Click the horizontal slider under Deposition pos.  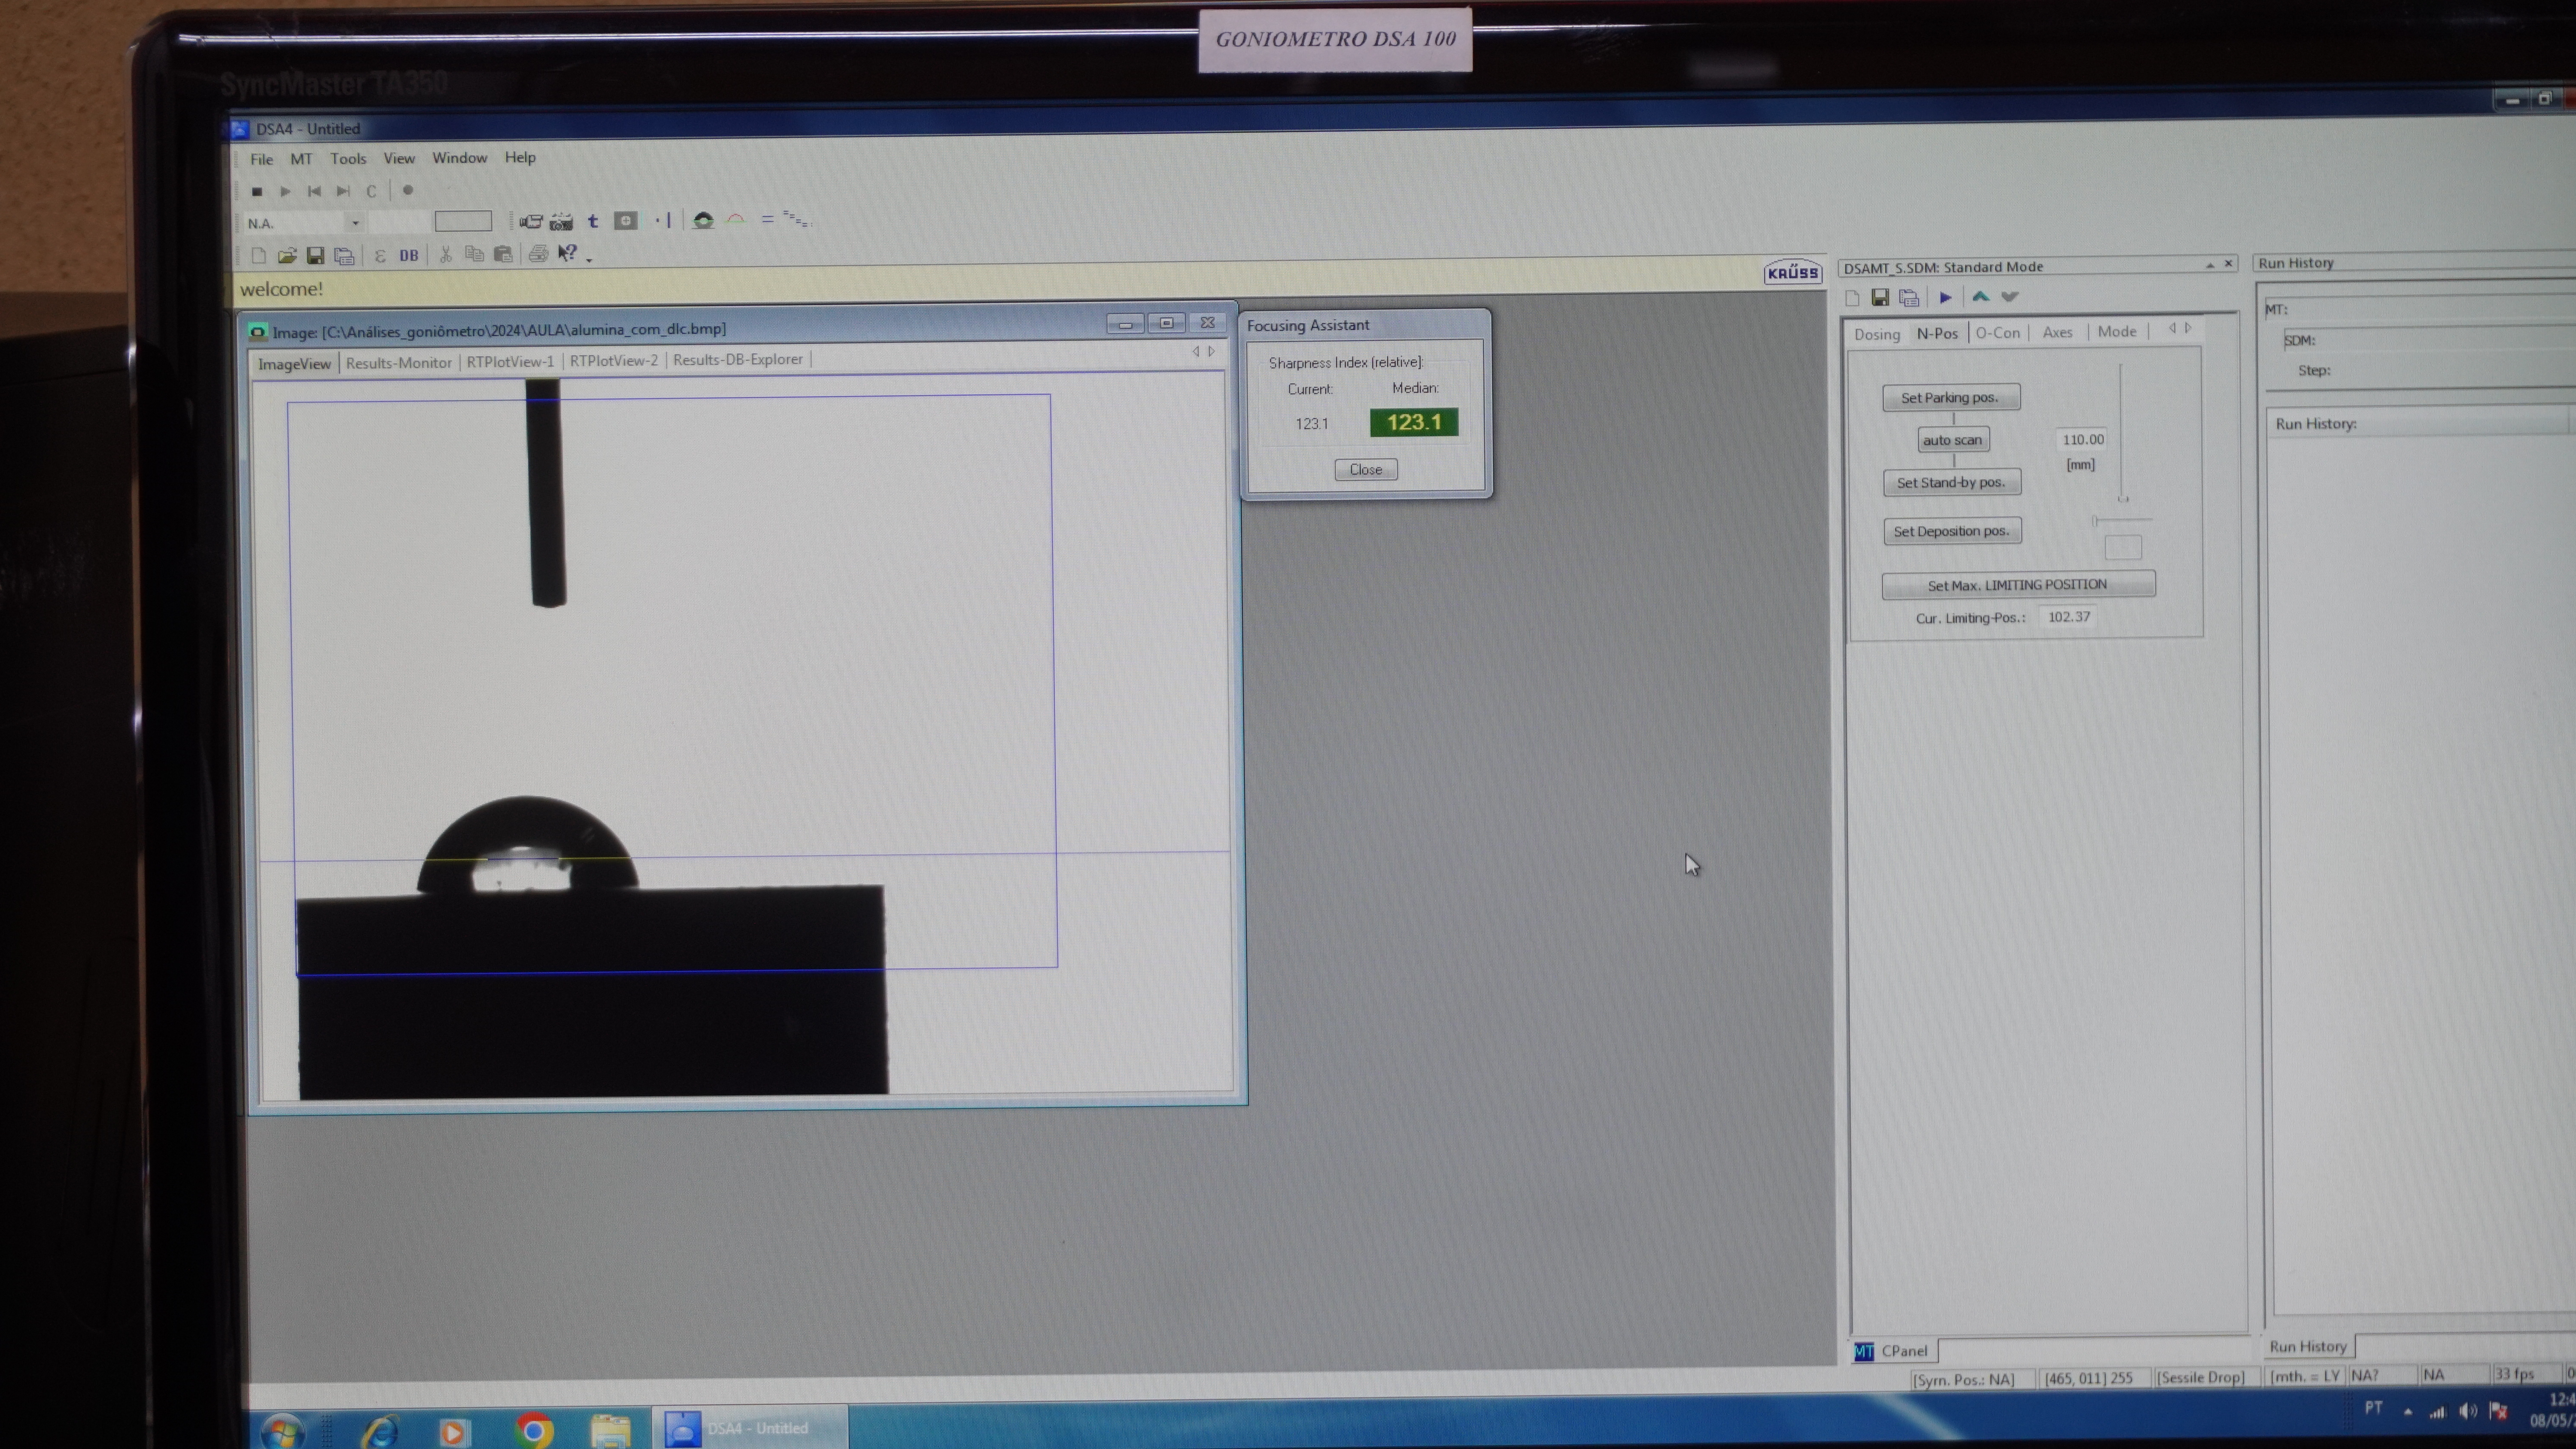coord(2122,520)
